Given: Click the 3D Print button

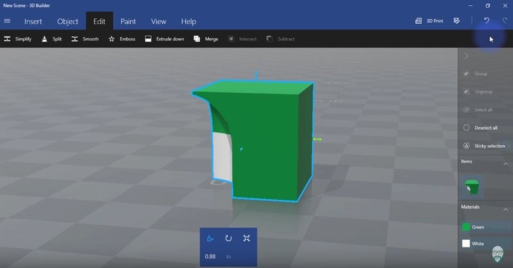Looking at the screenshot, I should [430, 21].
